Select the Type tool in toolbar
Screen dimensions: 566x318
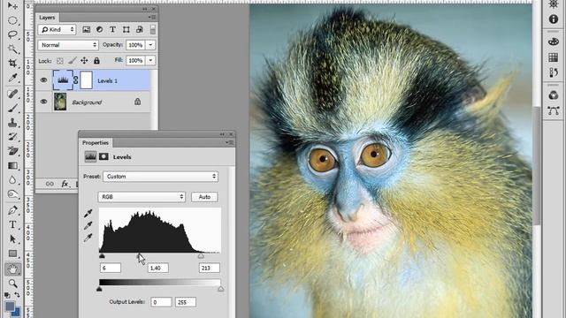pyautogui.click(x=12, y=224)
